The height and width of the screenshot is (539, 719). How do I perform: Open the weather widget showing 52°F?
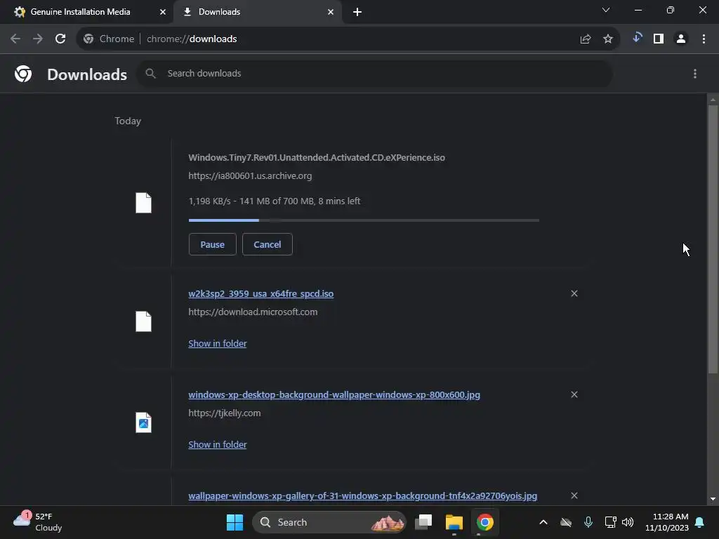click(38, 522)
